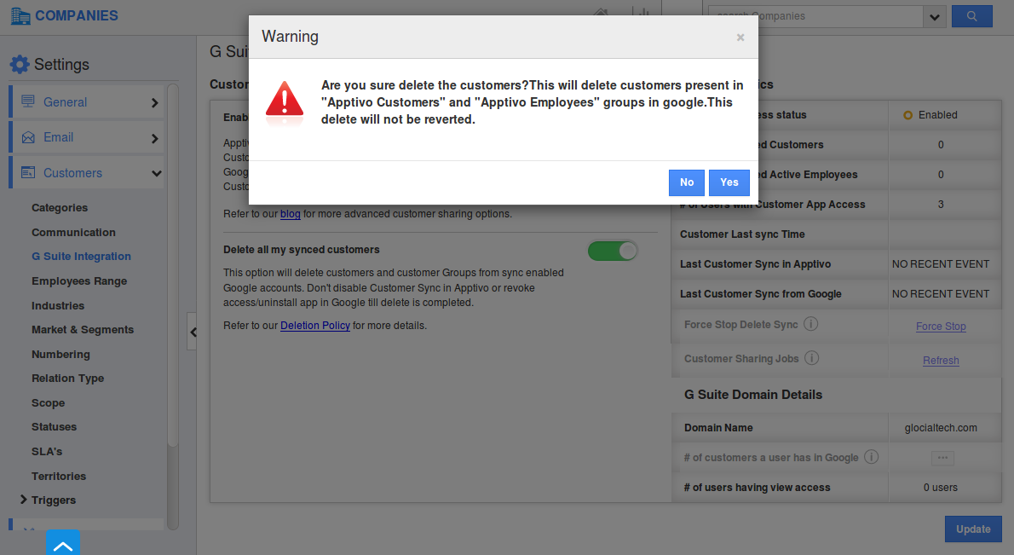Open SLA's settings
This screenshot has width=1014, height=555.
47,451
